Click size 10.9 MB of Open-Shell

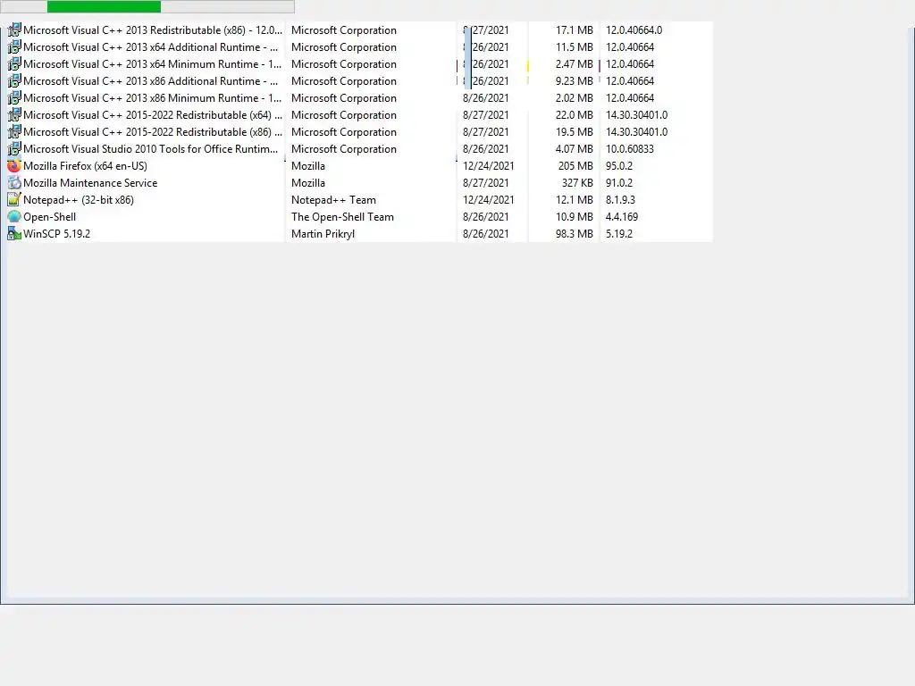tap(575, 216)
